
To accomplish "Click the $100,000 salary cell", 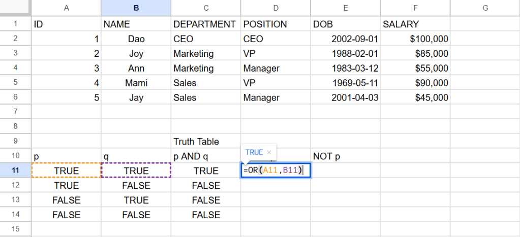I will (415, 39).
